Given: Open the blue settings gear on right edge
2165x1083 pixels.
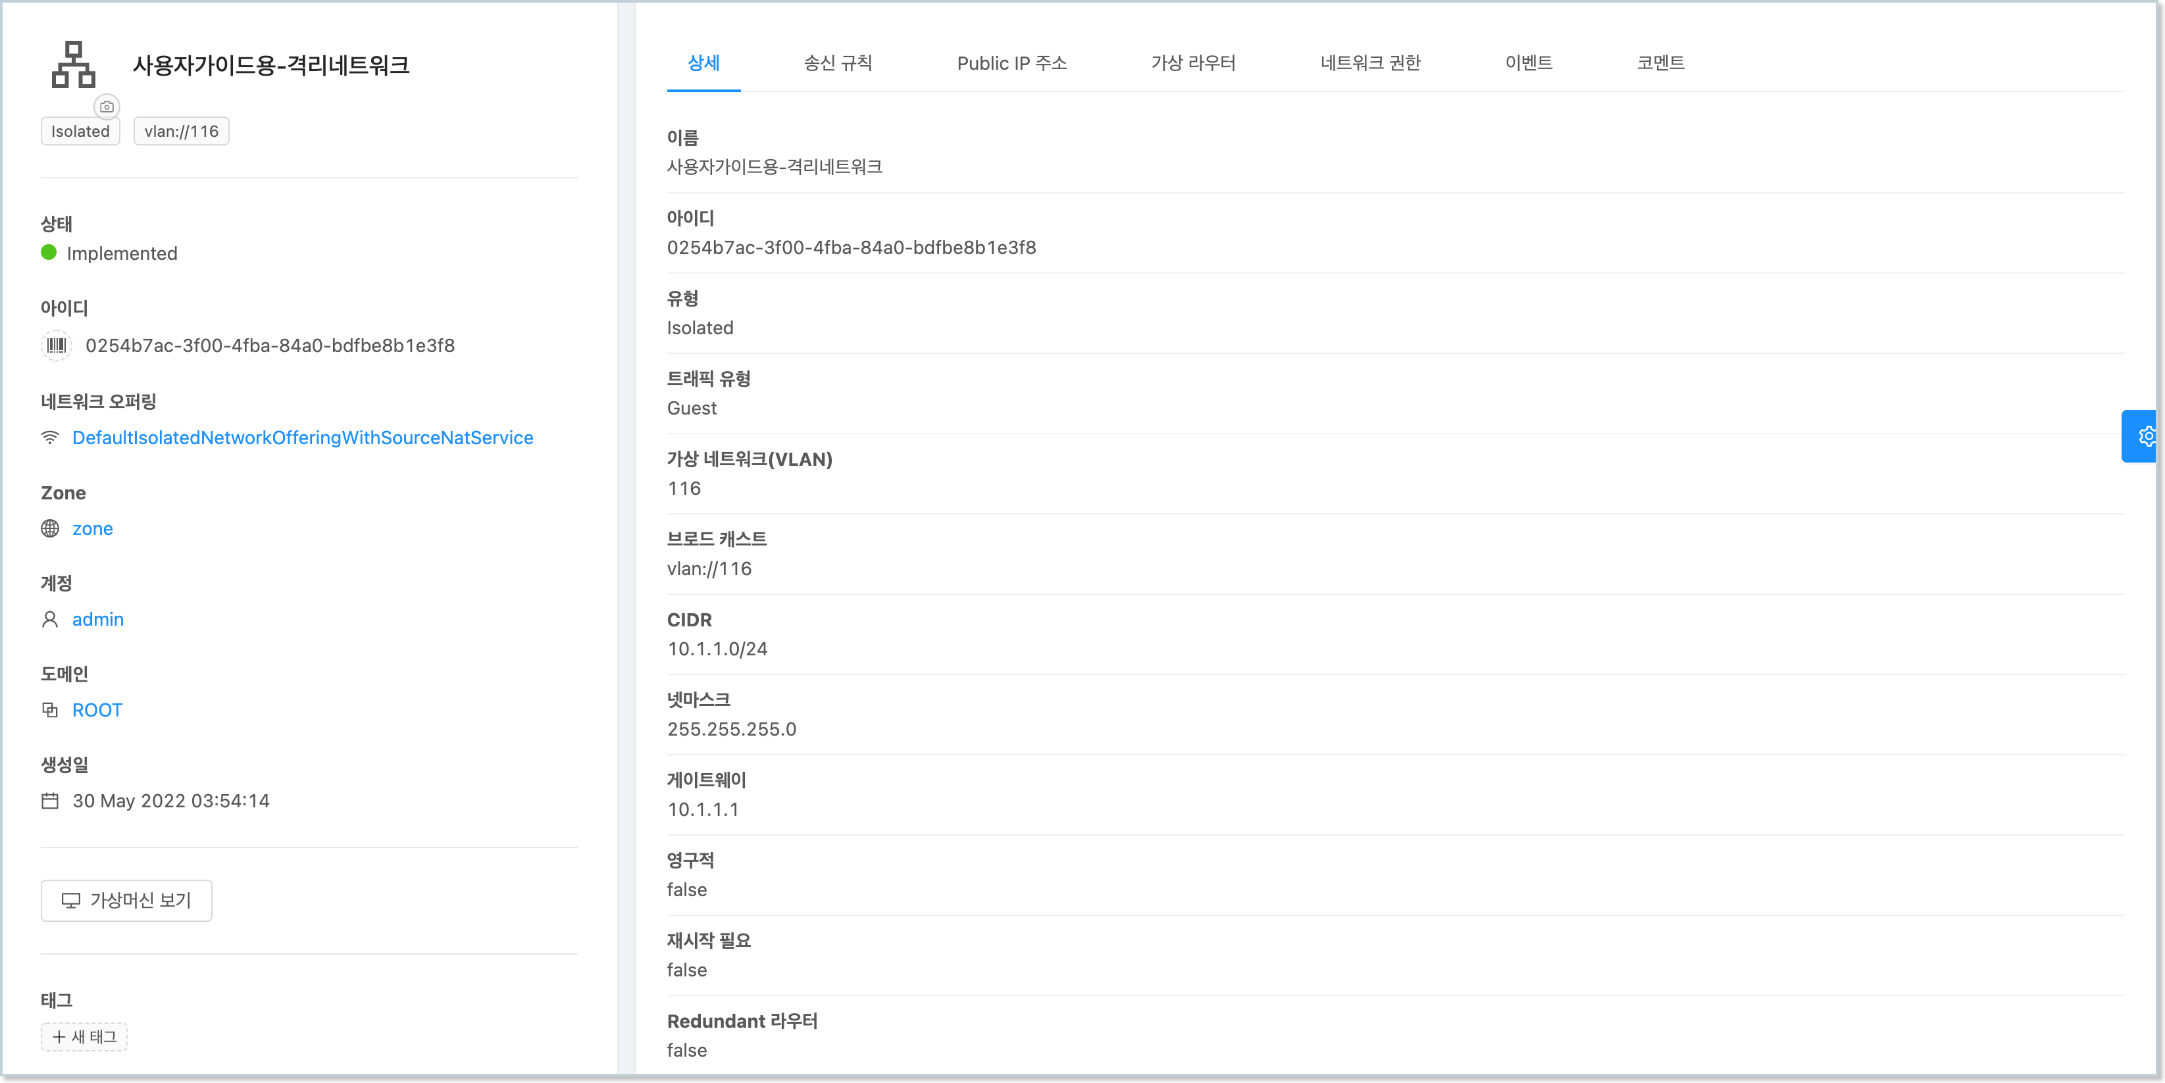Looking at the screenshot, I should (x=2146, y=436).
